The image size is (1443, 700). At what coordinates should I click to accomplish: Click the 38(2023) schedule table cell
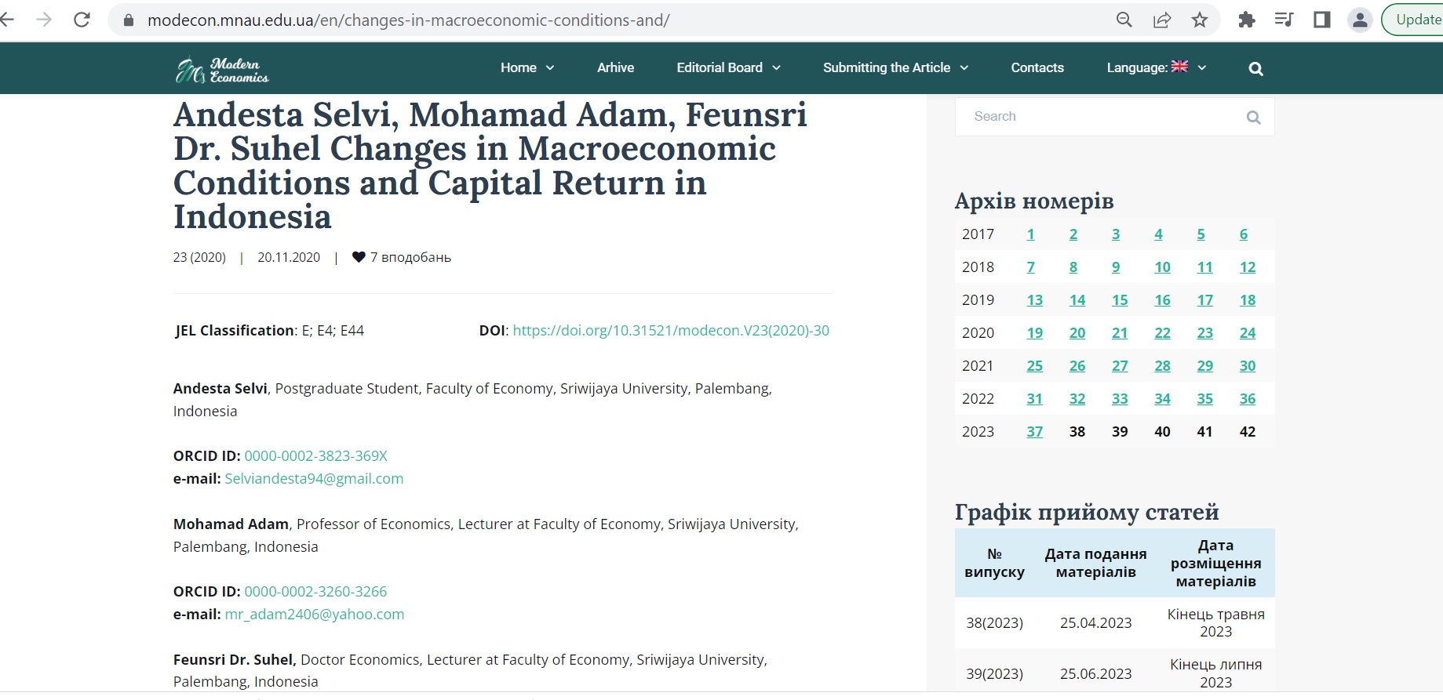(x=994, y=623)
